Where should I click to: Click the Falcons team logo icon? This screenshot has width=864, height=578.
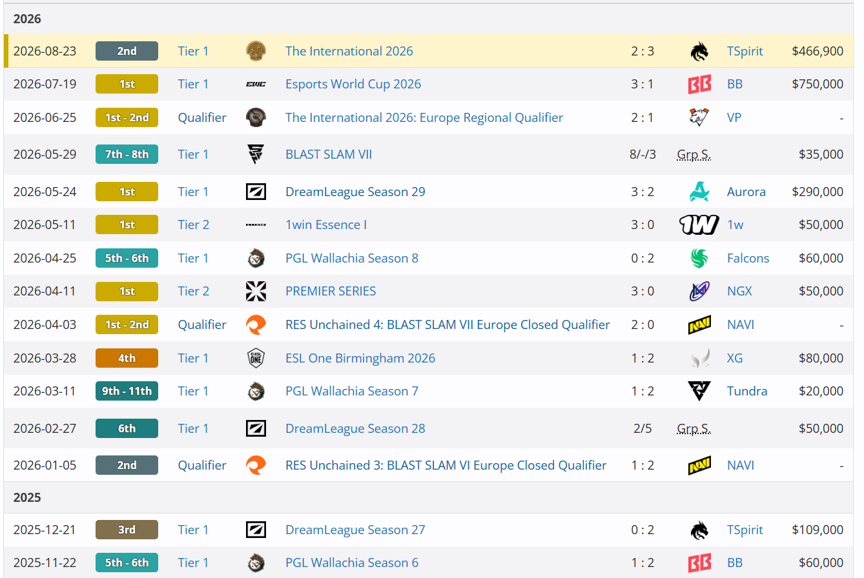tap(699, 258)
